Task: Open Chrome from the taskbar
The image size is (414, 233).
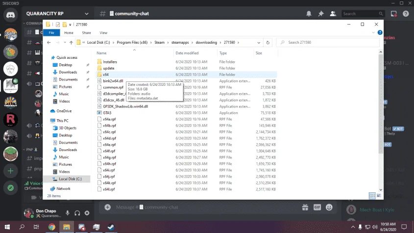Action: [52, 227]
